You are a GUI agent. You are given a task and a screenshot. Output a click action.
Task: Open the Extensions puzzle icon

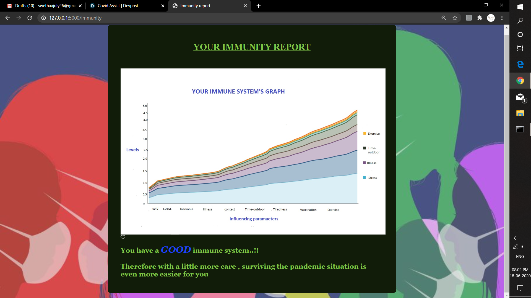(480, 18)
